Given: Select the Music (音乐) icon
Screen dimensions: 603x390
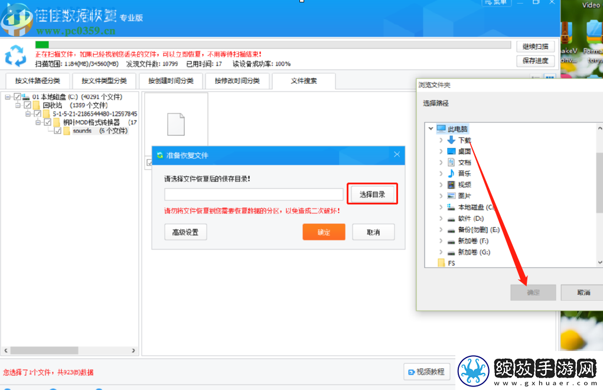Looking at the screenshot, I should coord(451,174).
